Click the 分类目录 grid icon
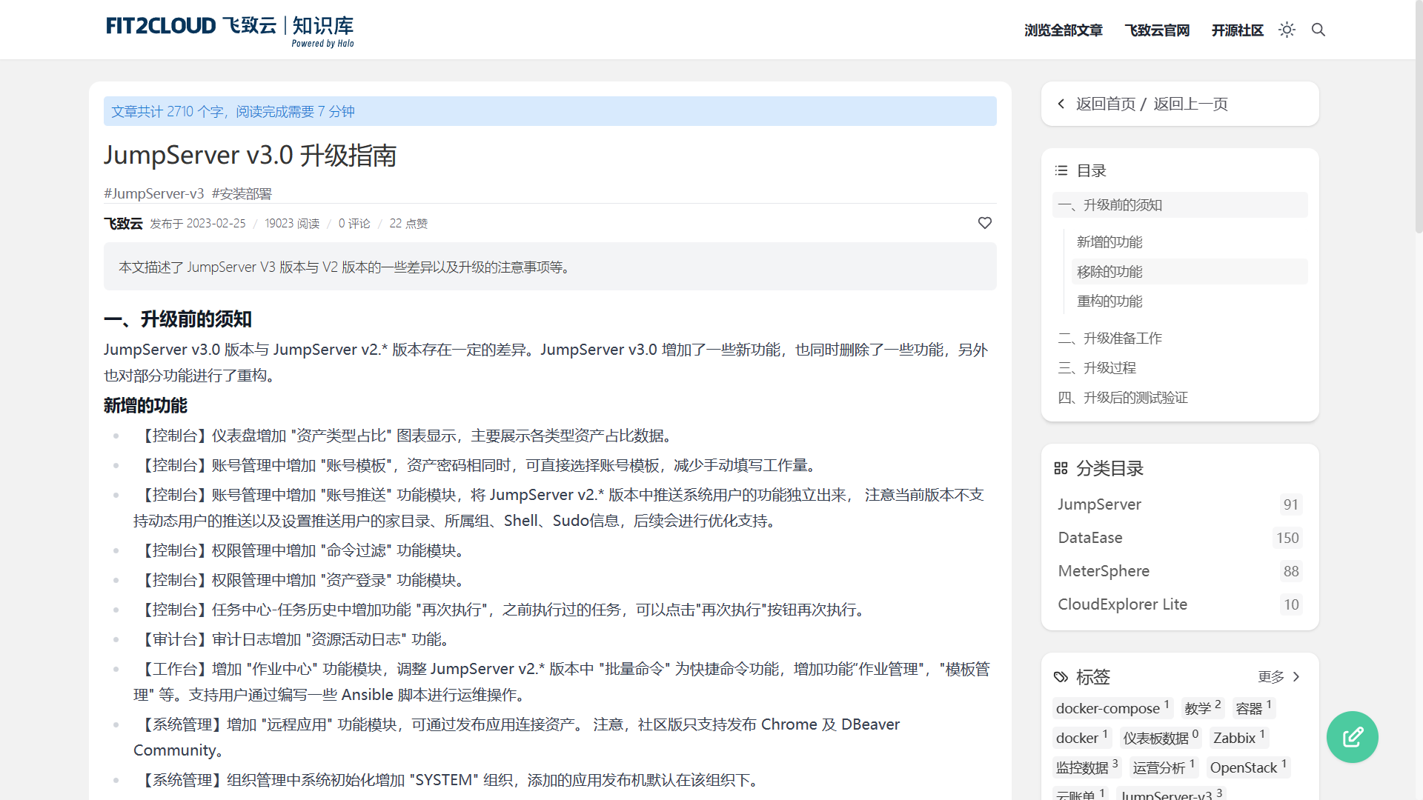This screenshot has width=1423, height=800. [x=1061, y=468]
